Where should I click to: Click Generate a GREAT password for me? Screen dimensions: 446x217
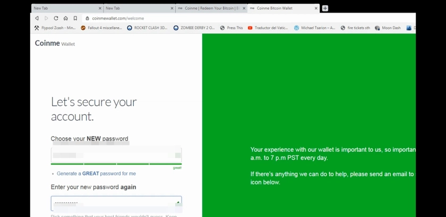click(96, 173)
